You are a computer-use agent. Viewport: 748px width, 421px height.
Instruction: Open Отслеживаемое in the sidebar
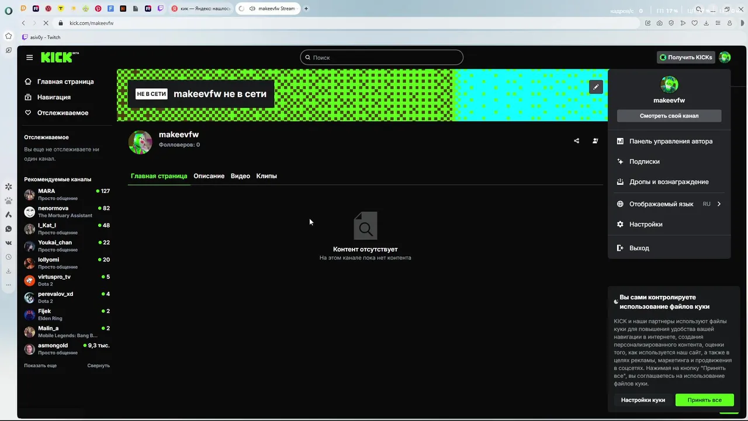tap(63, 113)
